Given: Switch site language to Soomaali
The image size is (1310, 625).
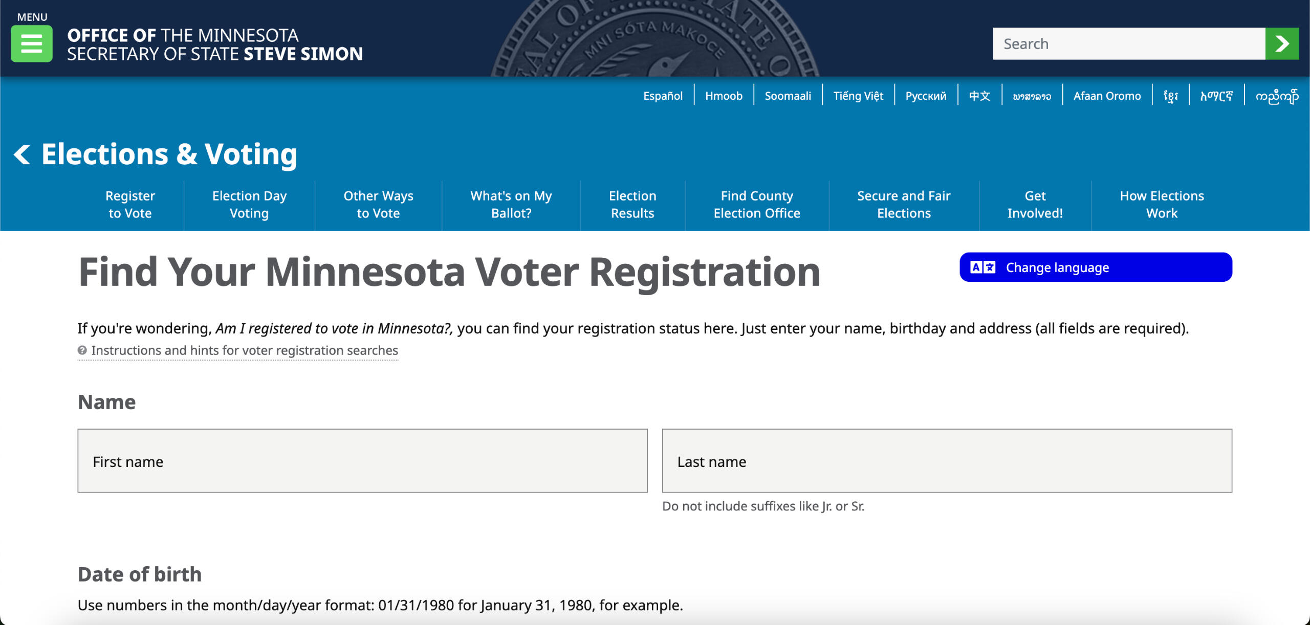Looking at the screenshot, I should pos(788,96).
